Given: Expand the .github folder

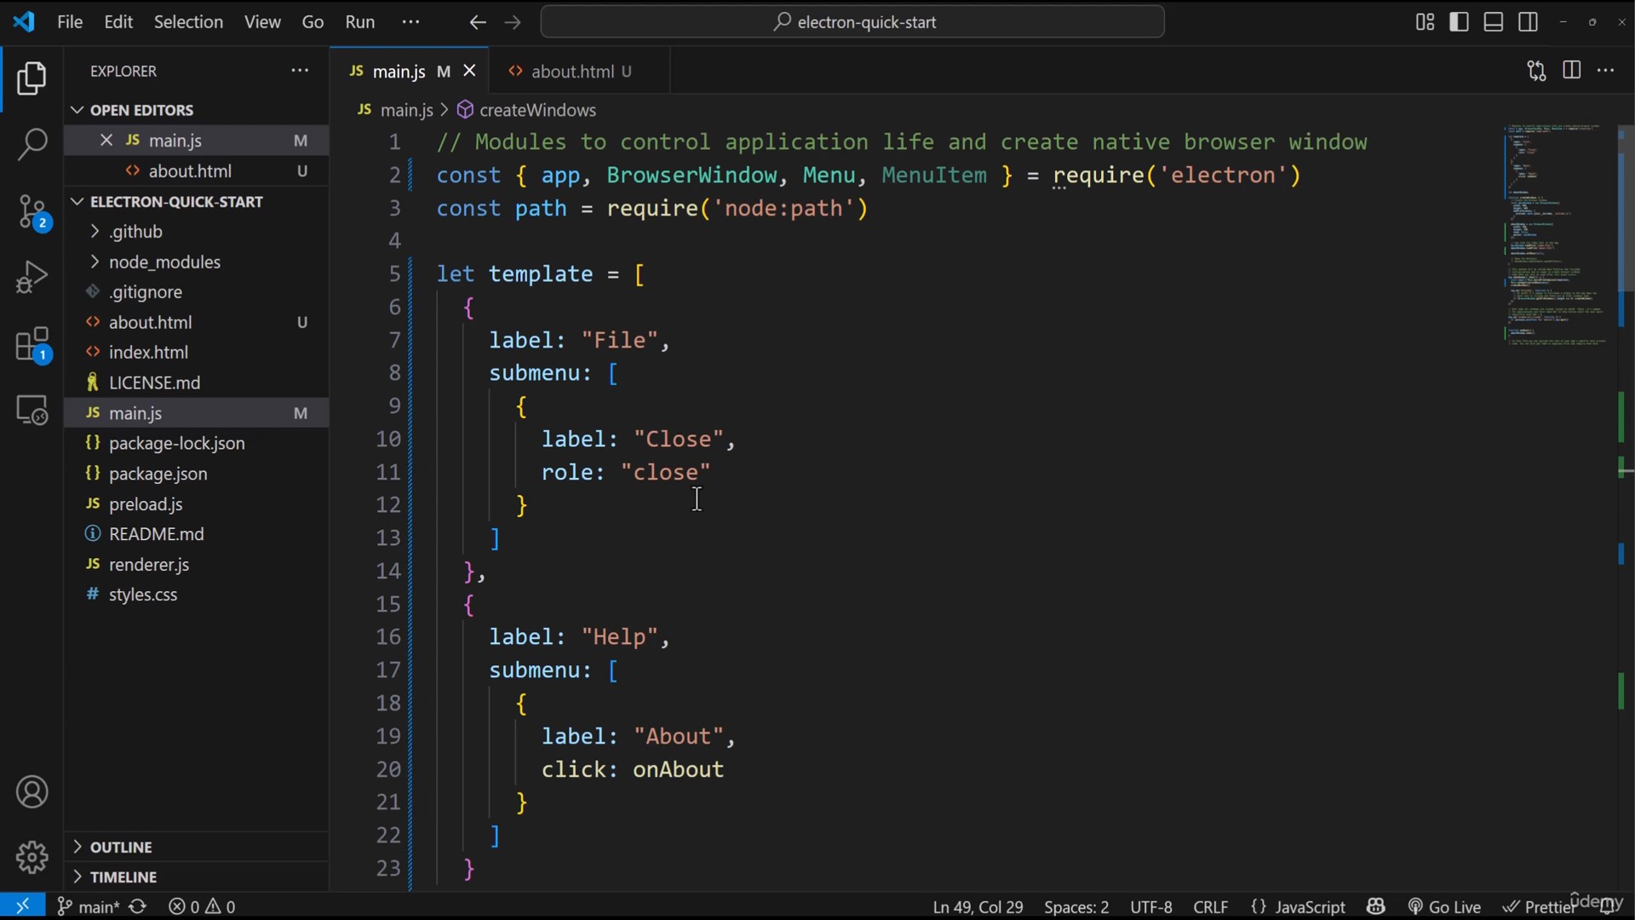Looking at the screenshot, I should click(196, 232).
